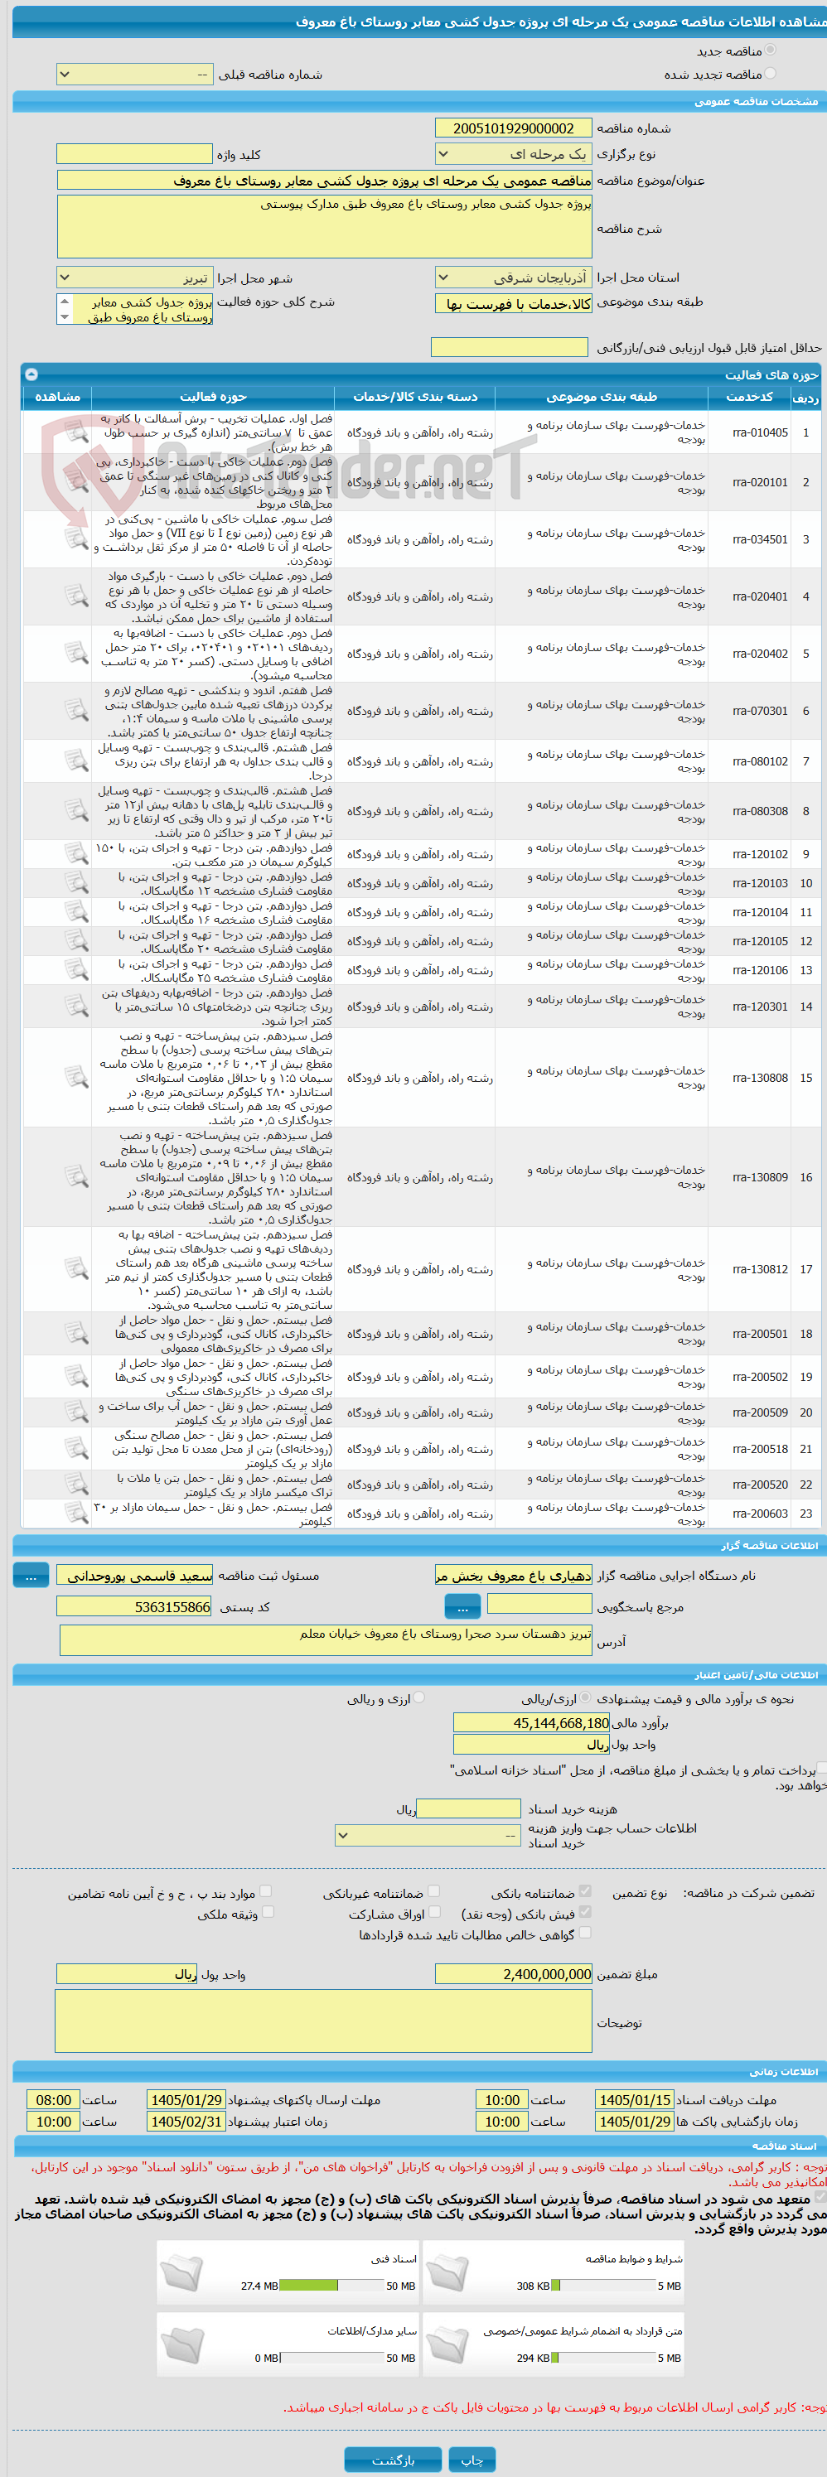
Task: Open the سایر مدارک/اطلاعات folder icon
Action: [182, 2347]
